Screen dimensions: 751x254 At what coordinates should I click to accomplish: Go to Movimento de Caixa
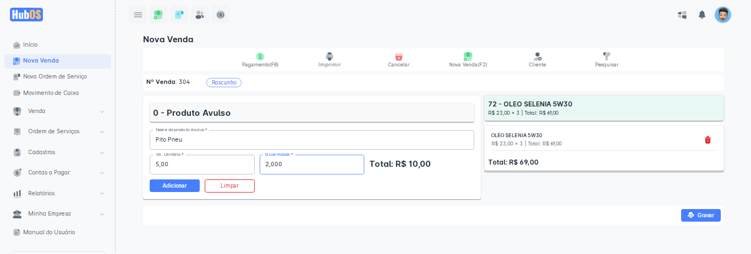click(51, 93)
